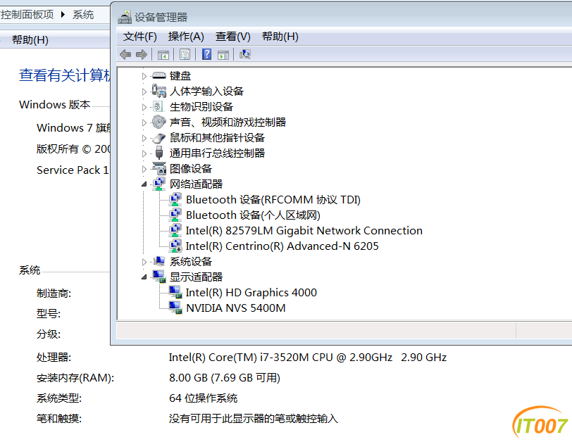Select the 显示适配器 node label
Image resolution: width=572 pixels, height=442 pixels.
[196, 277]
